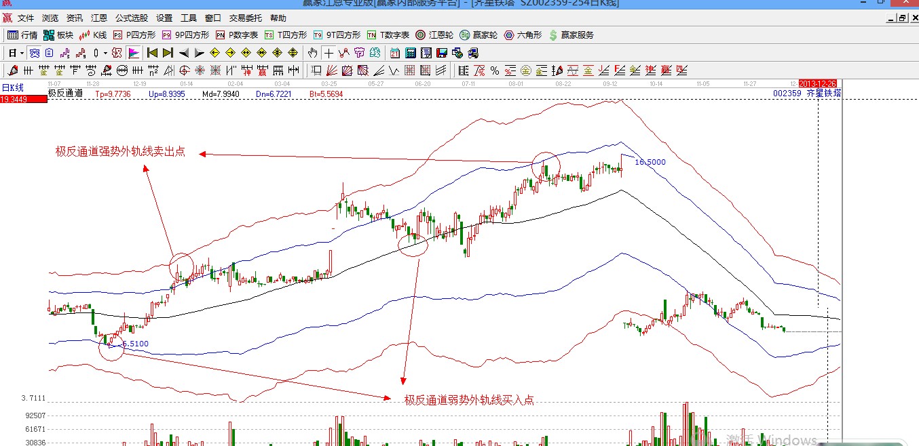
Task: Toggle the pink flag marker button
Action: (134, 53)
